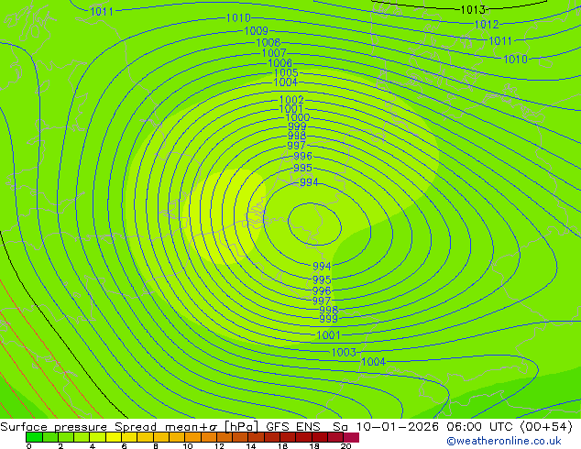This screenshot has width=581, height=449.
Task: Click the 1003 isobar label
Action: point(344,352)
